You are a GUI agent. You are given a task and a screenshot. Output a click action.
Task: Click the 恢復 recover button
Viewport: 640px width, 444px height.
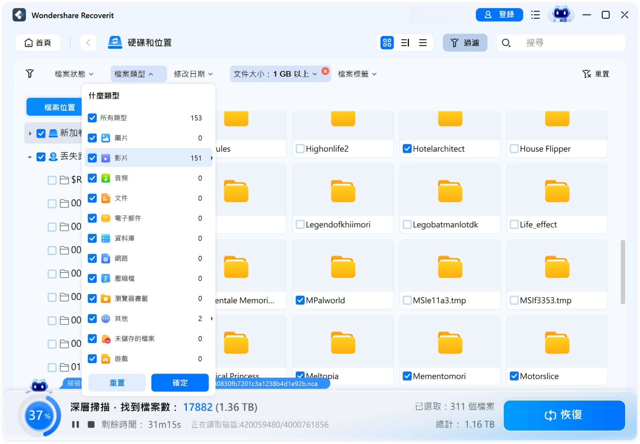tap(564, 415)
